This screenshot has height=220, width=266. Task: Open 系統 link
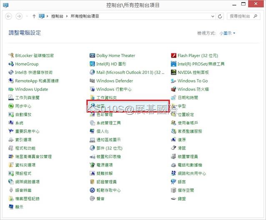tap(19, 123)
